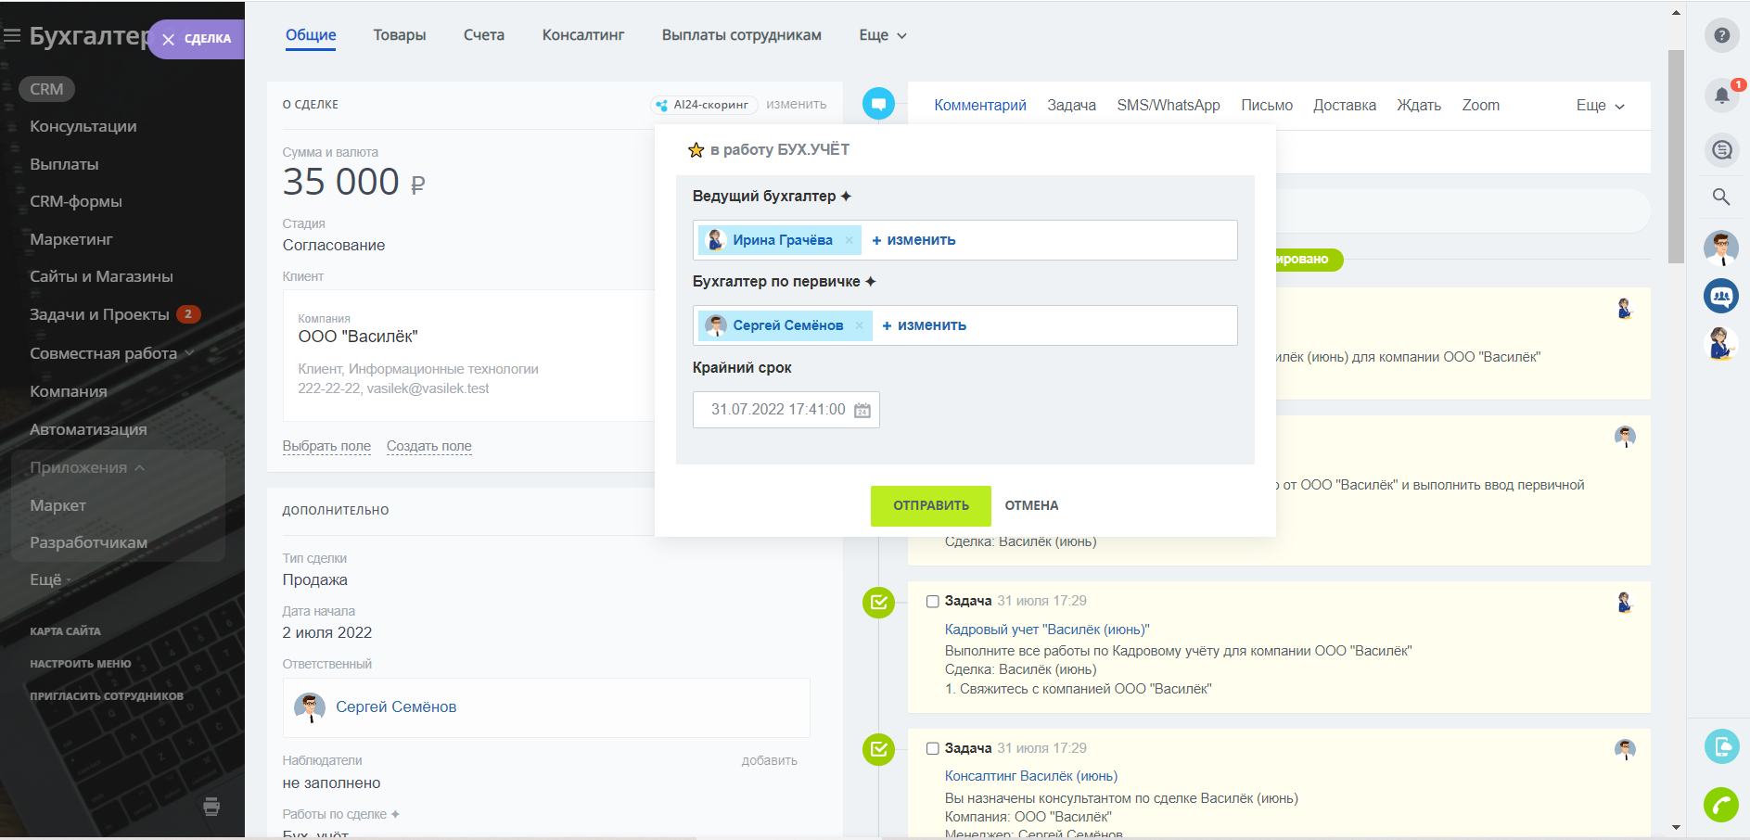Click изменить next to Ирина Грачёва
Image resolution: width=1750 pixels, height=840 pixels.
tap(914, 240)
